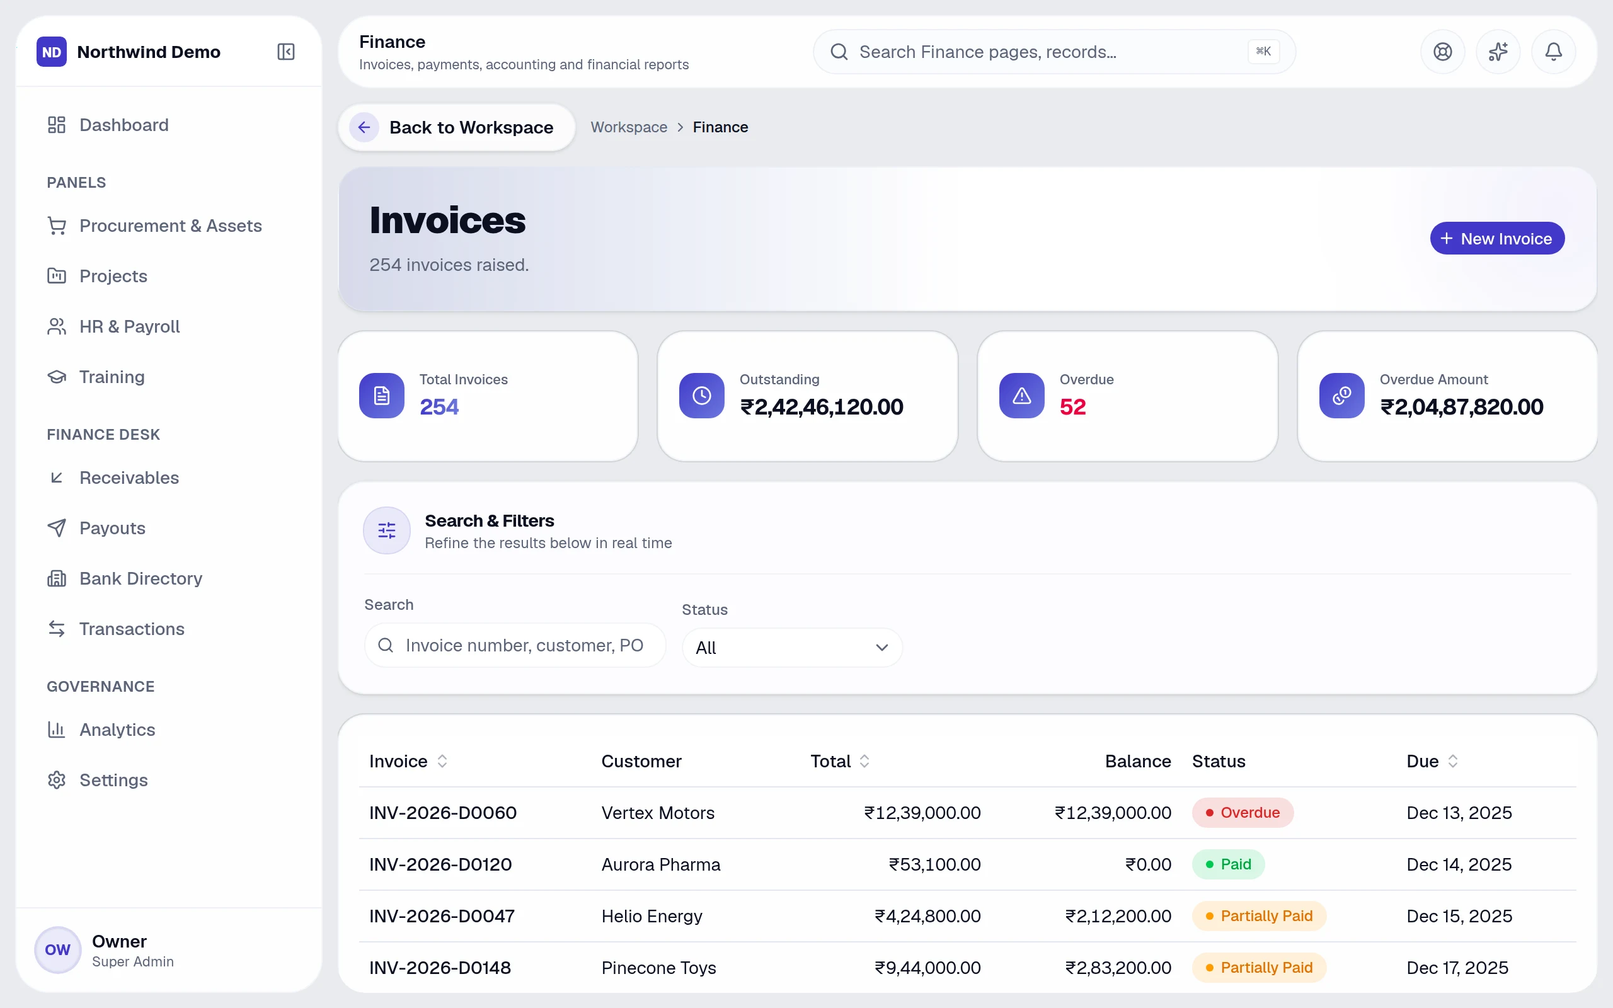Screen dimensions: 1613x1008
Task: Click the ND workspace logo
Action: tap(51, 51)
